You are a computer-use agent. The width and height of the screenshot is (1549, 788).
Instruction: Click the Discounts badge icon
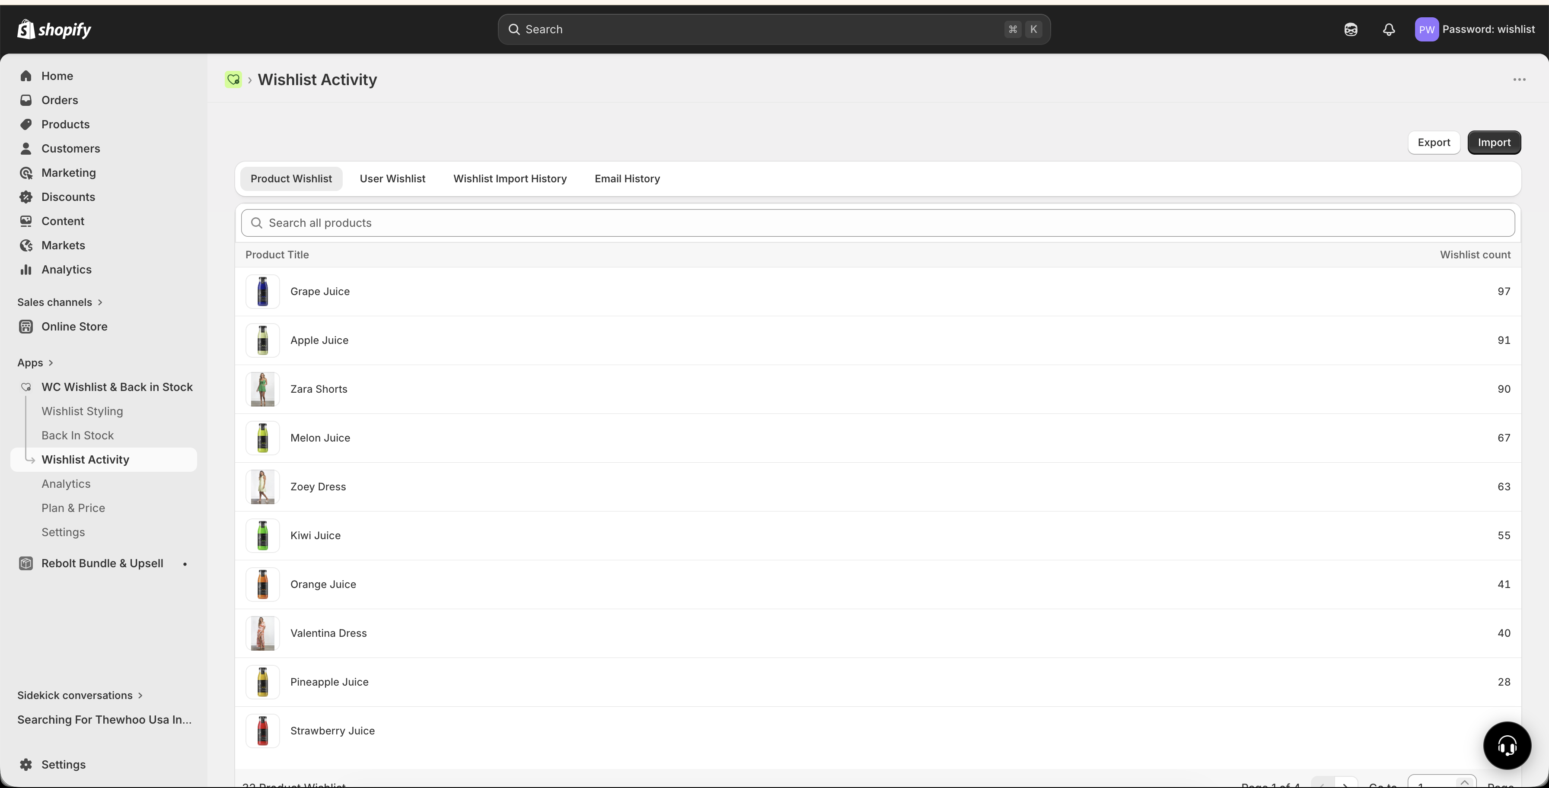click(26, 197)
